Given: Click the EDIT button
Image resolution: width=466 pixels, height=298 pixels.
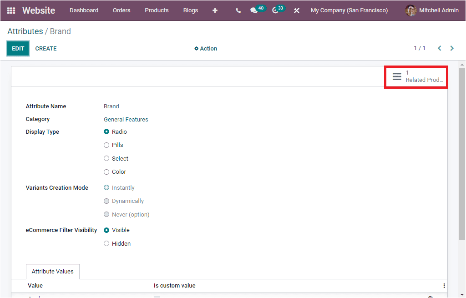Looking at the screenshot, I should [x=18, y=48].
